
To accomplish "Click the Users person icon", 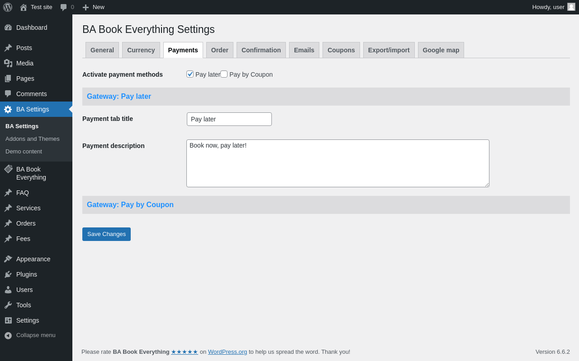I will [8, 290].
